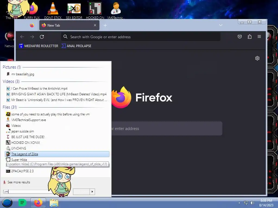Image resolution: width=278 pixels, height=208 pixels.
Task: Go back in Firefox history
Action: (22, 37)
